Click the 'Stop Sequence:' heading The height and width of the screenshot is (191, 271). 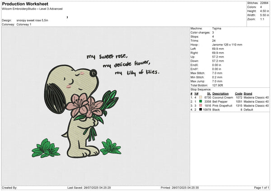(x=201, y=90)
